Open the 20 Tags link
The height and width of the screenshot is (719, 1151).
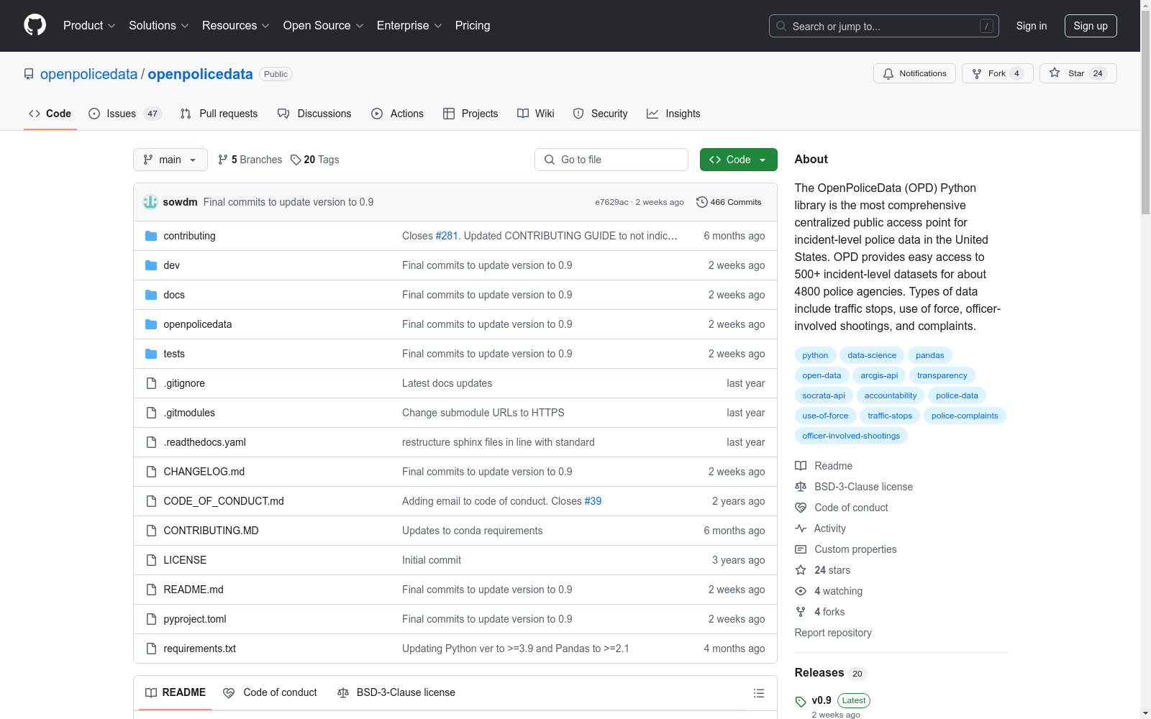315,160
